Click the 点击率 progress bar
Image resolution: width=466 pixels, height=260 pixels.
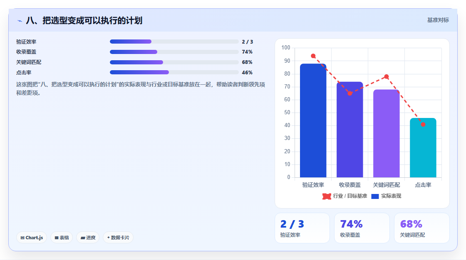[174, 72]
